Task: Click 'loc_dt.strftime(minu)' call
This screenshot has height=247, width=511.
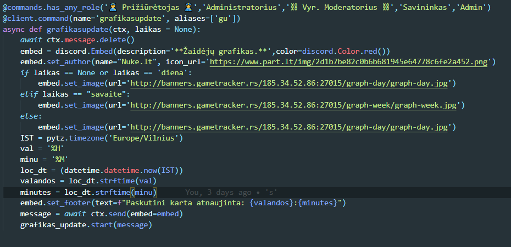Action: [x=110, y=192]
